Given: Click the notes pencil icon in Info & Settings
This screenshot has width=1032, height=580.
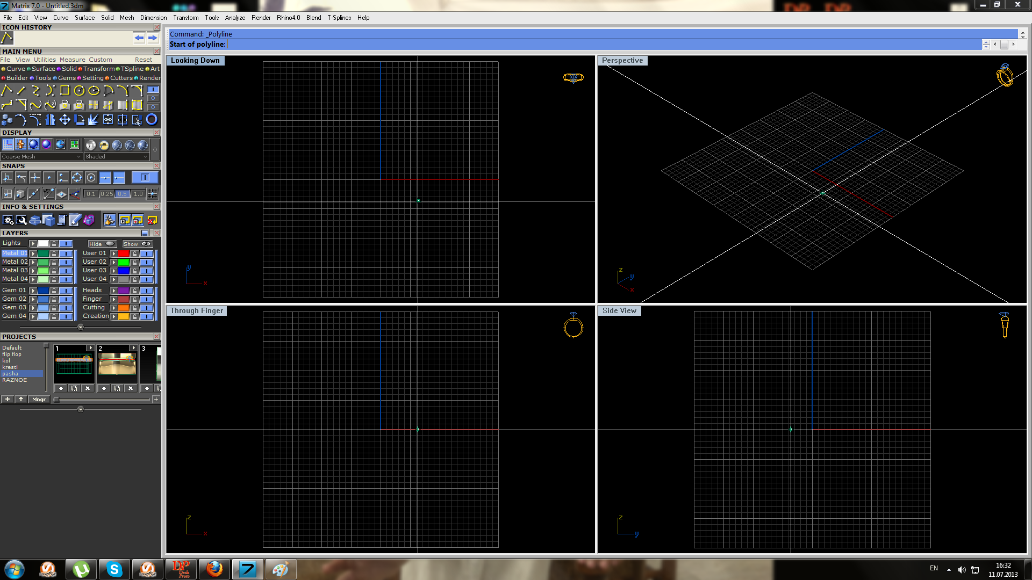Looking at the screenshot, I should (75, 220).
